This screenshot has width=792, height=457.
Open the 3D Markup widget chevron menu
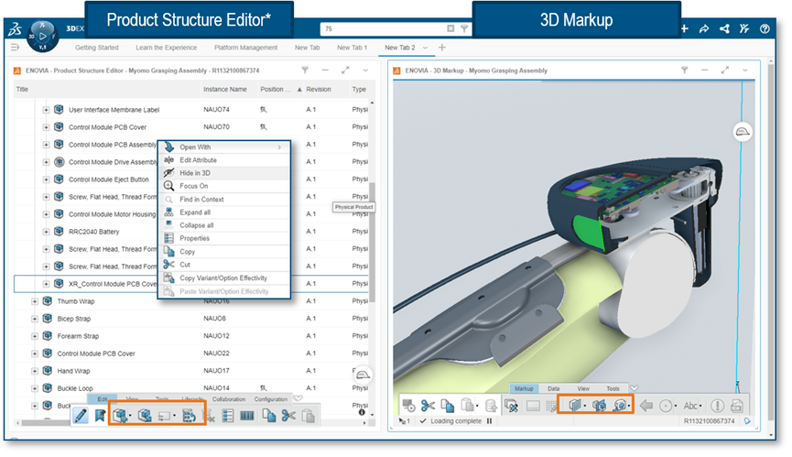point(745,71)
